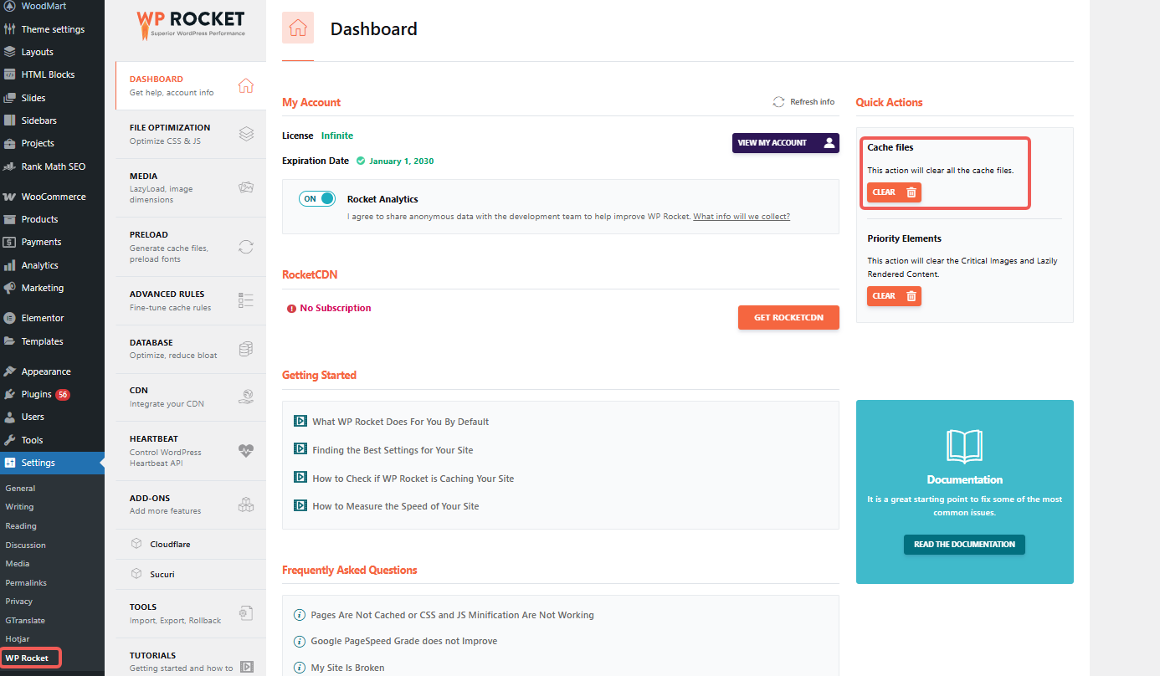Screen dimensions: 1160x676
Task: Open the Tools tab in WP Rocket
Action: click(x=191, y=613)
